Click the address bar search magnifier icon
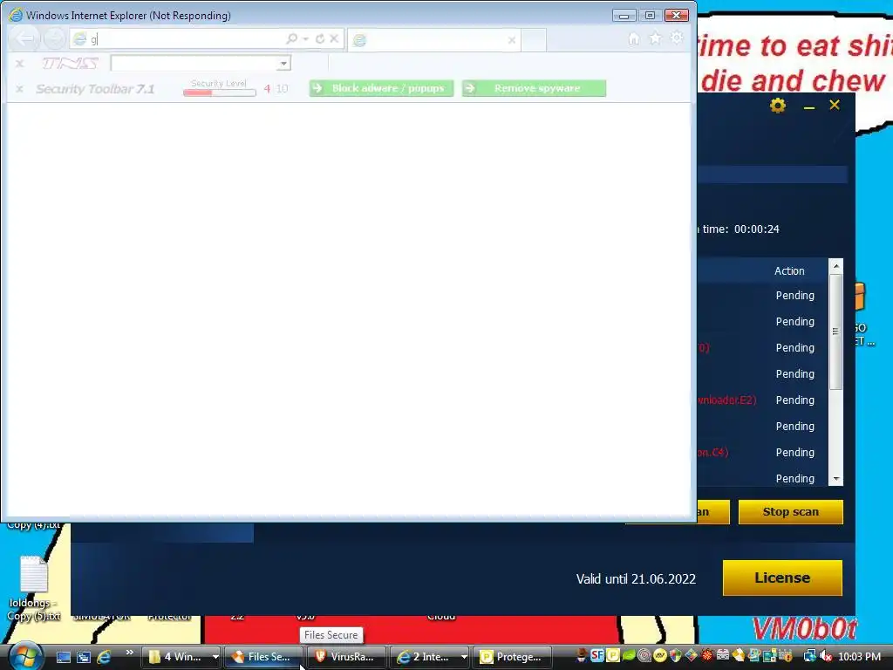The image size is (893, 670). click(291, 38)
